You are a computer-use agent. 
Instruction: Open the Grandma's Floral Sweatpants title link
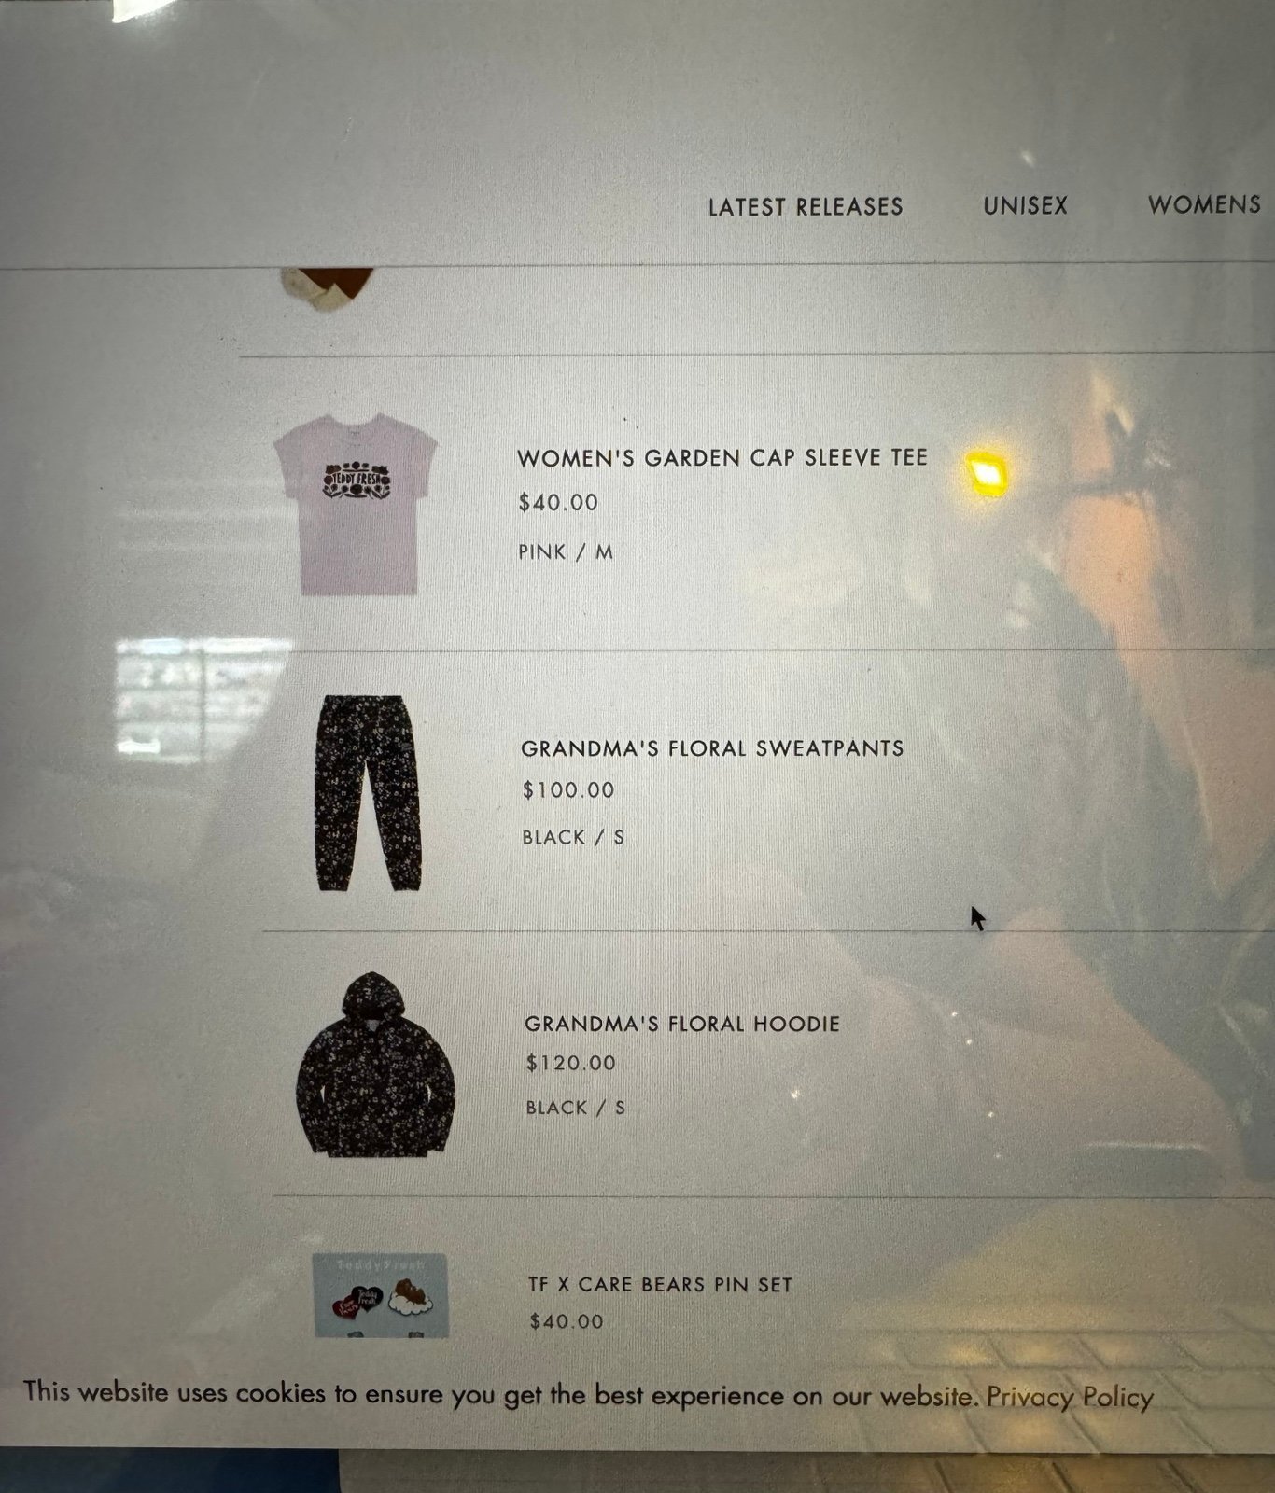click(712, 748)
